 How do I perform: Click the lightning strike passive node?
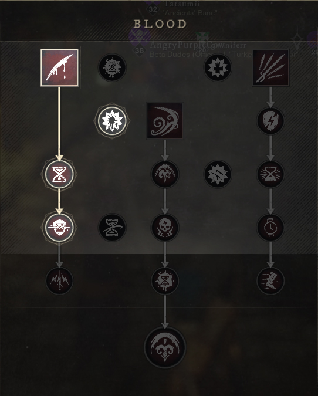click(x=59, y=280)
